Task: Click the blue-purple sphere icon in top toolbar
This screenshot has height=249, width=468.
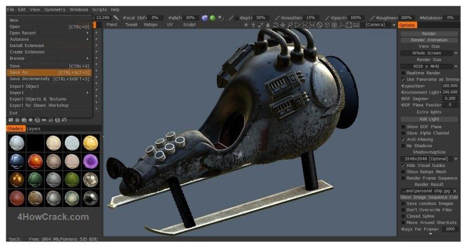Action: [x=204, y=18]
